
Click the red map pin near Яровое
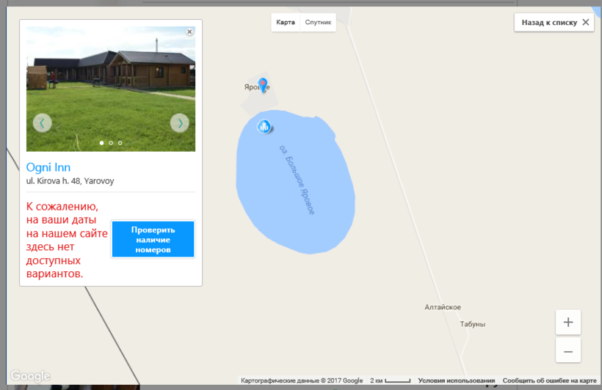(263, 85)
